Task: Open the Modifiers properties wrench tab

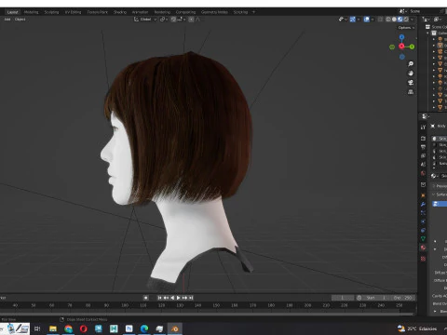Action: (x=423, y=204)
